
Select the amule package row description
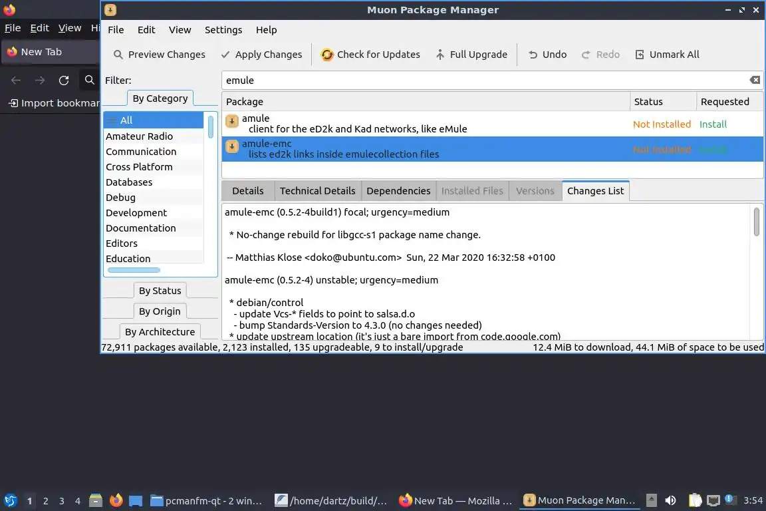tap(358, 129)
